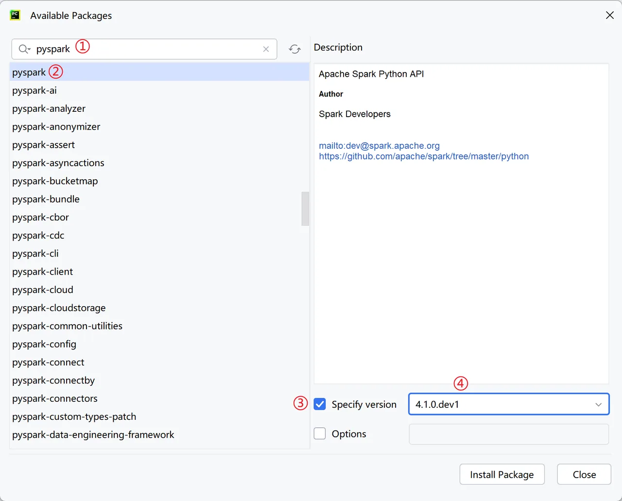Select the pyspark-ai package
The height and width of the screenshot is (501, 622).
159,90
